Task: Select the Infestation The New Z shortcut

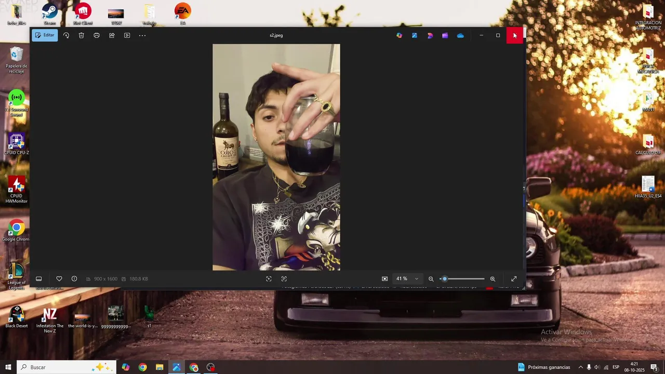Action: [50, 319]
